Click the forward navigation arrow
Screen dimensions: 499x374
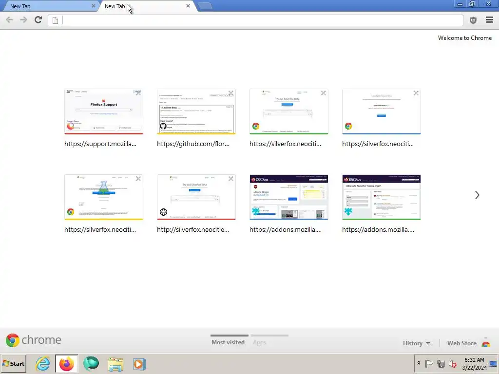(23, 20)
